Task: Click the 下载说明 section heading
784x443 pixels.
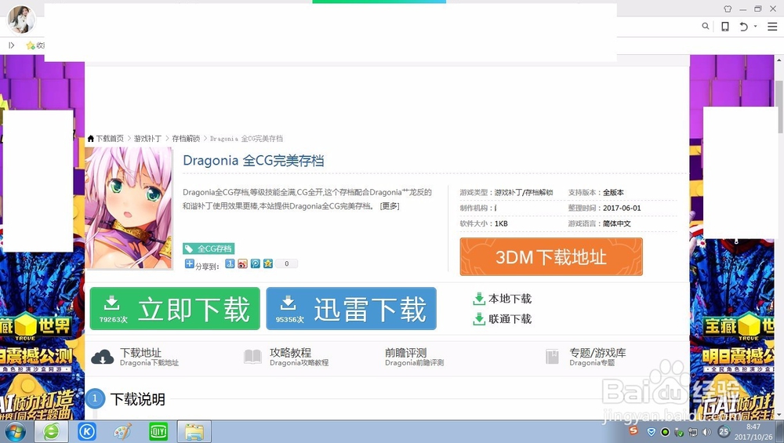Action: 137,400
